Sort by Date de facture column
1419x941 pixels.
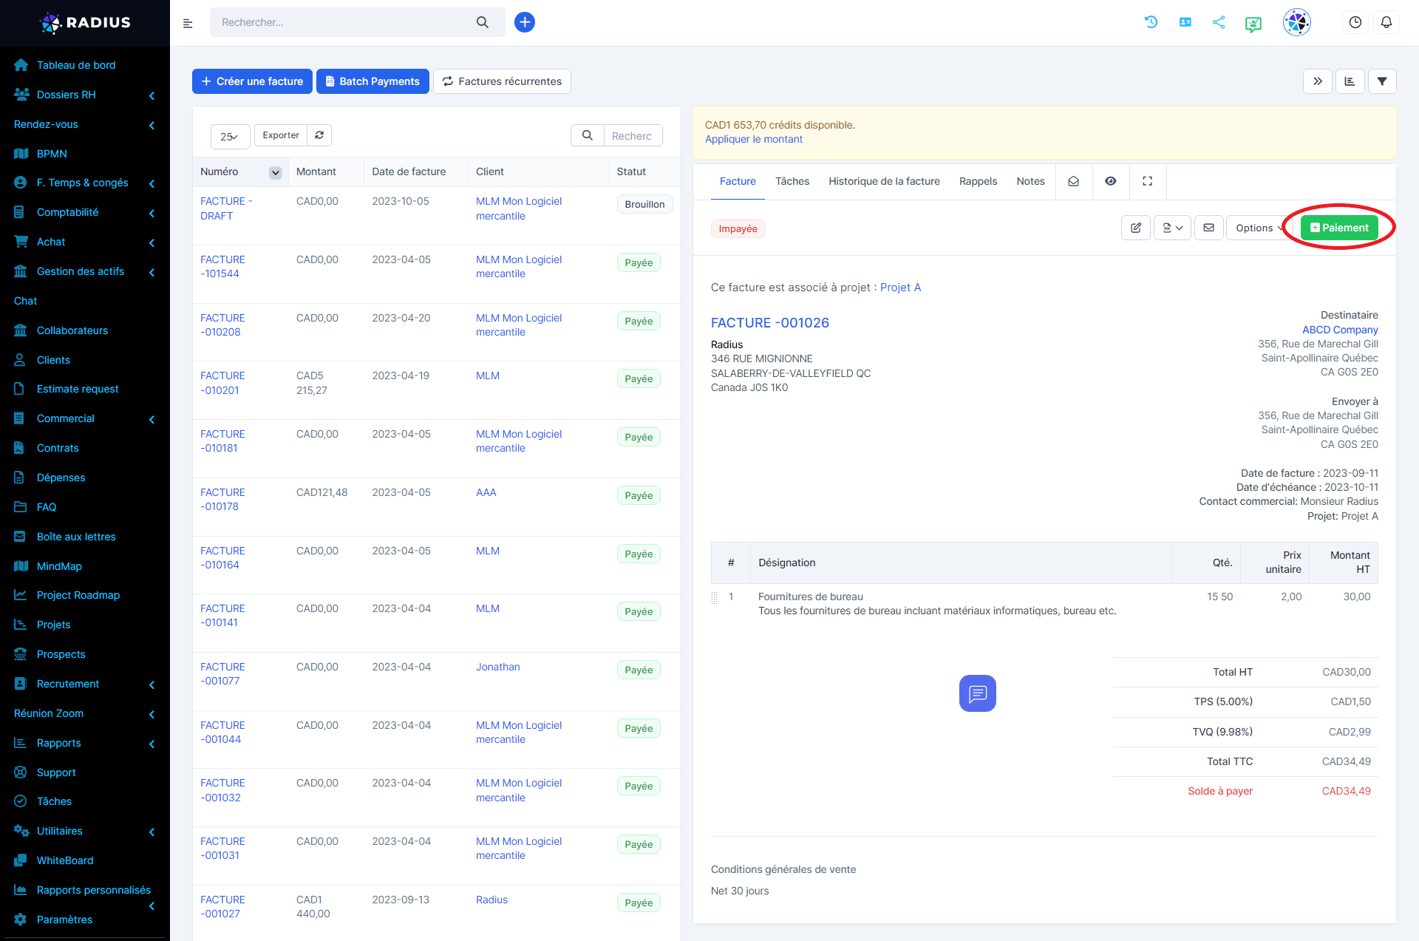click(409, 171)
